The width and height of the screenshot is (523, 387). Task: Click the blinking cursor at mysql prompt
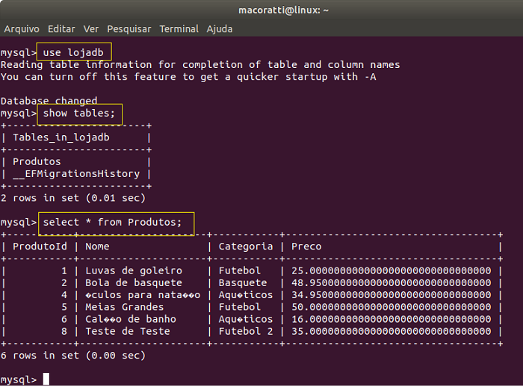(46, 379)
